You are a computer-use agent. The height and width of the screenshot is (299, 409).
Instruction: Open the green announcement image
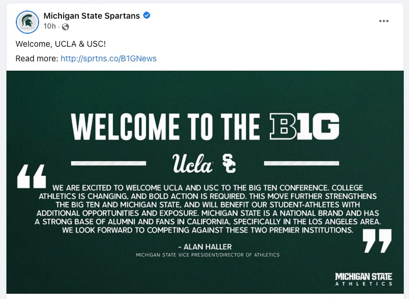pyautogui.click(x=204, y=274)
